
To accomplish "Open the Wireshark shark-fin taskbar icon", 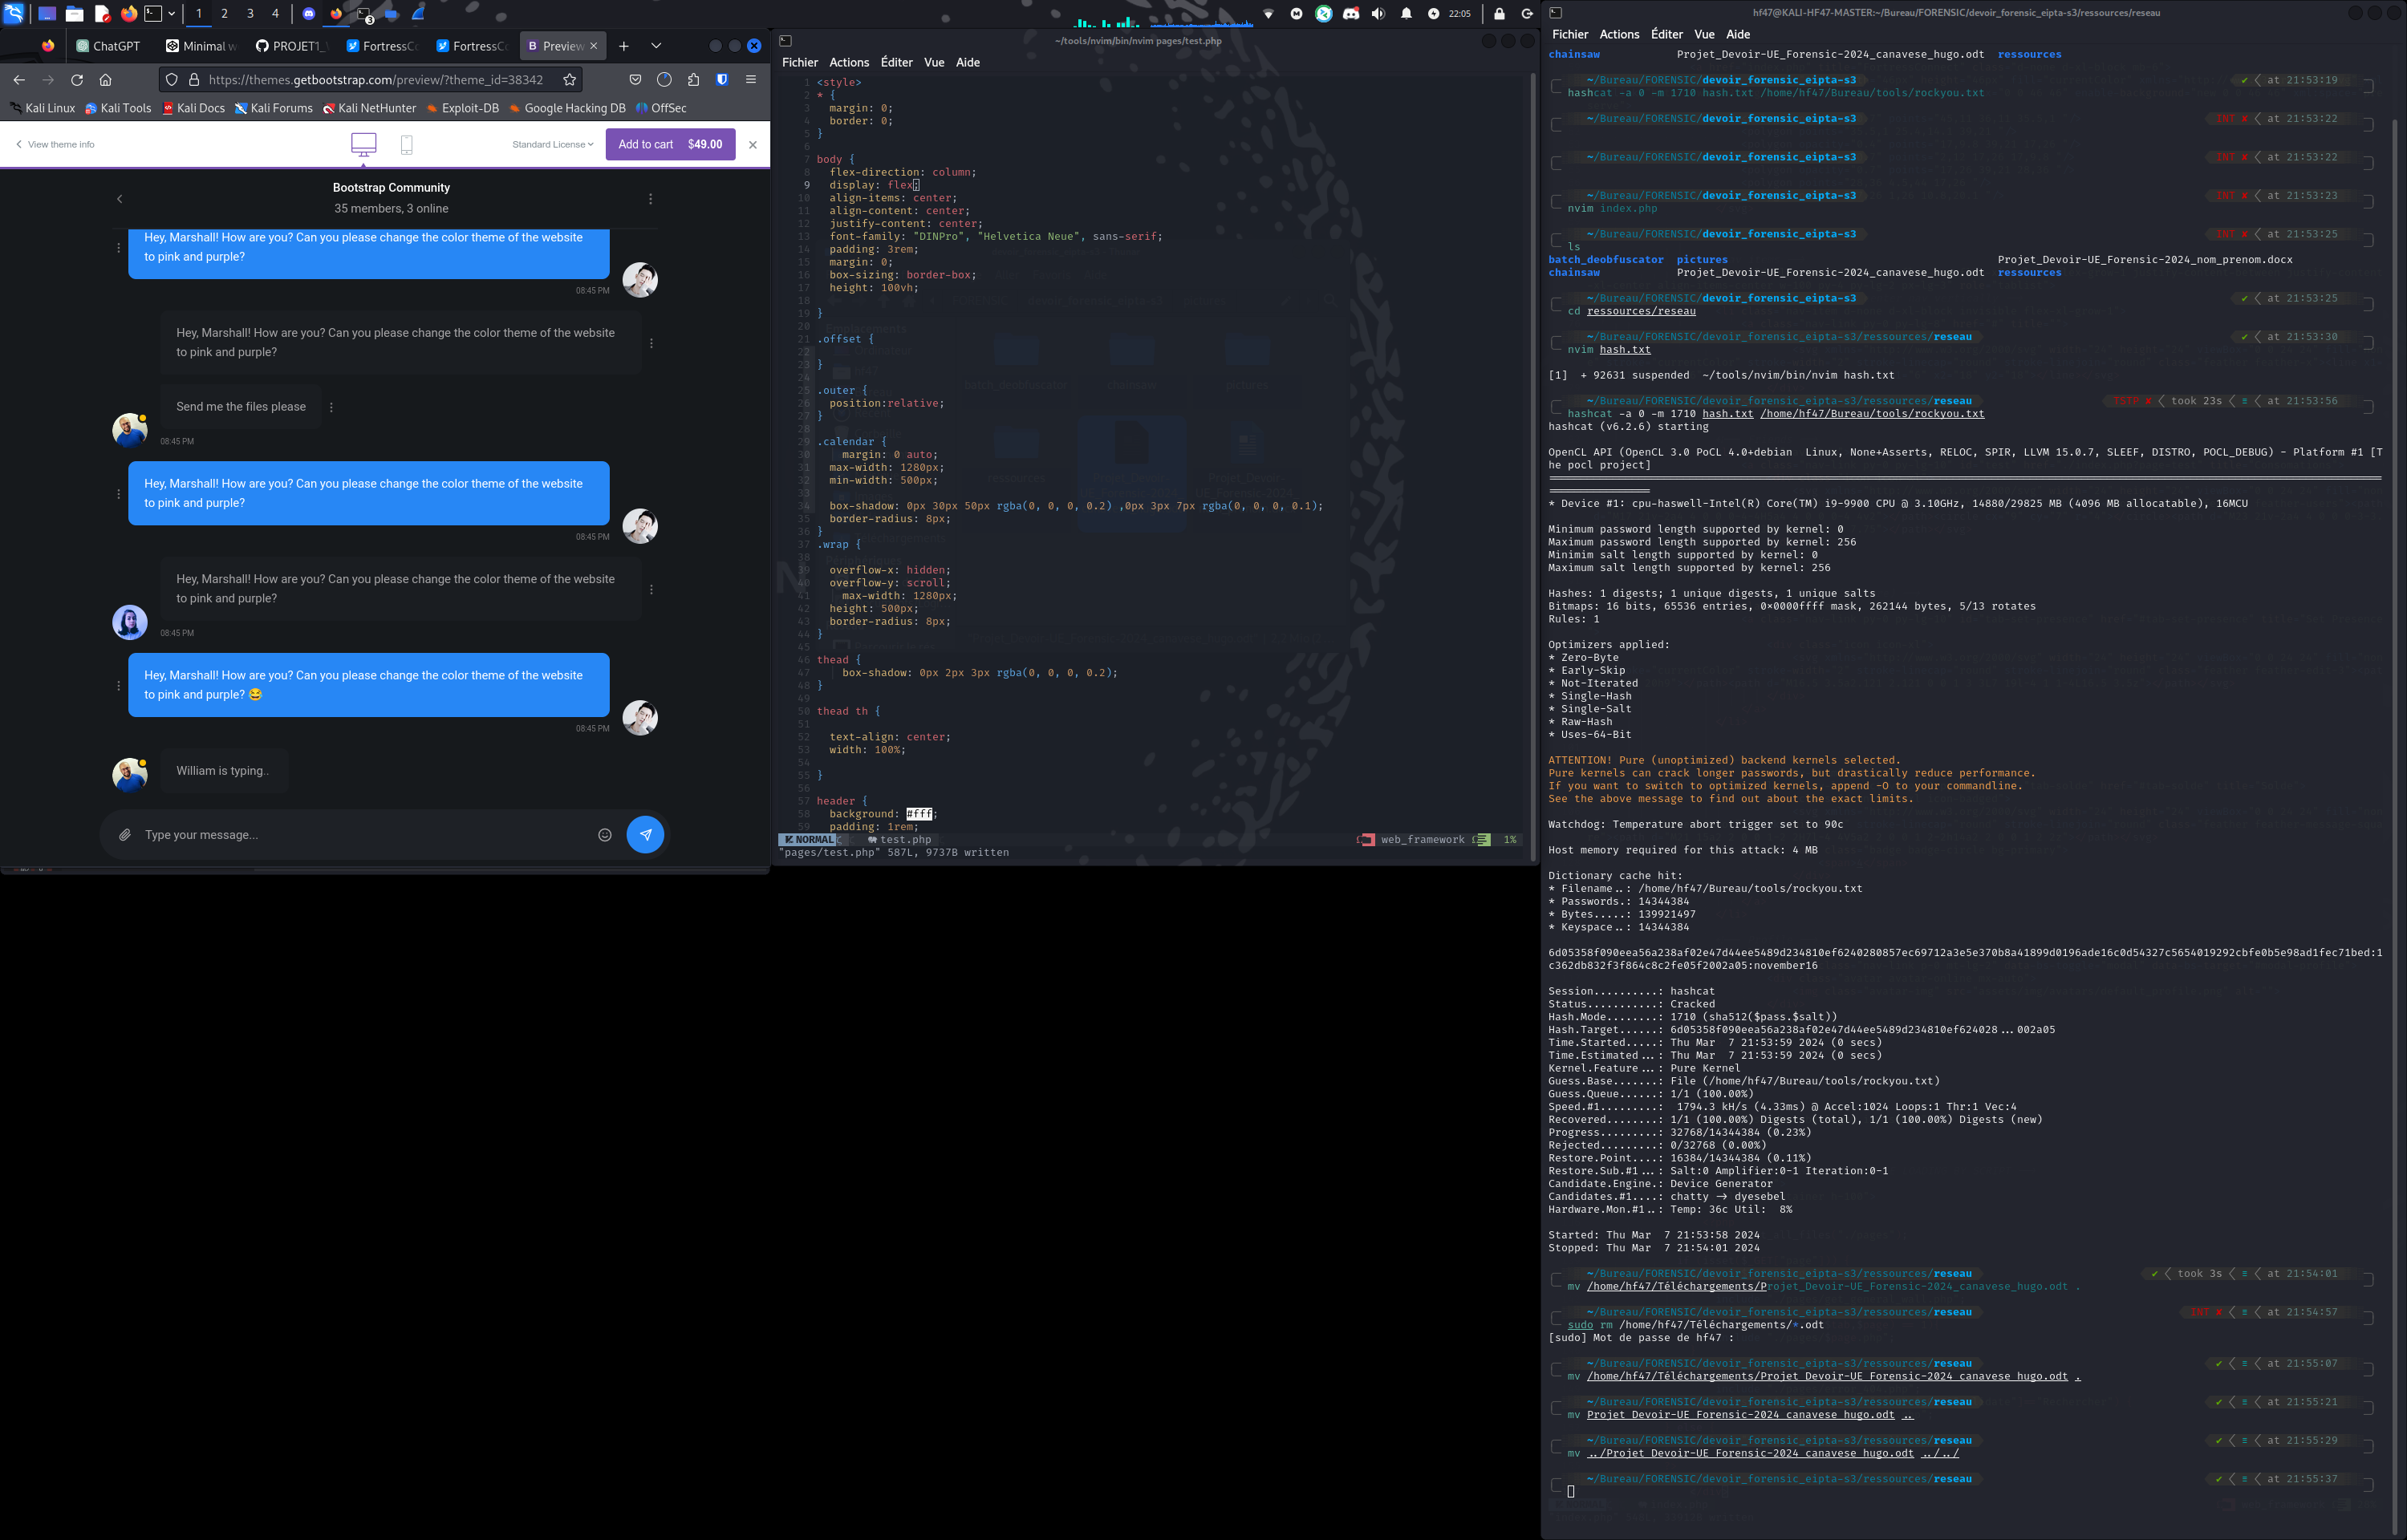I will coord(419,14).
